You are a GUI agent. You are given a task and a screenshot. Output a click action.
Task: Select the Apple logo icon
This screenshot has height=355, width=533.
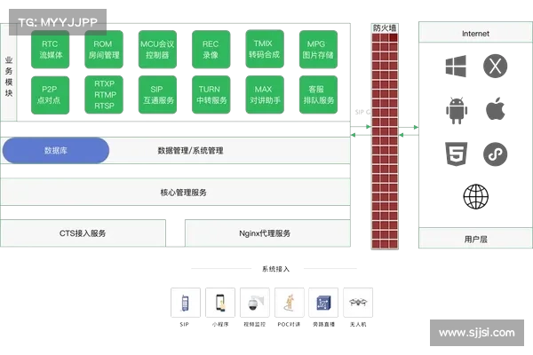[x=496, y=108]
